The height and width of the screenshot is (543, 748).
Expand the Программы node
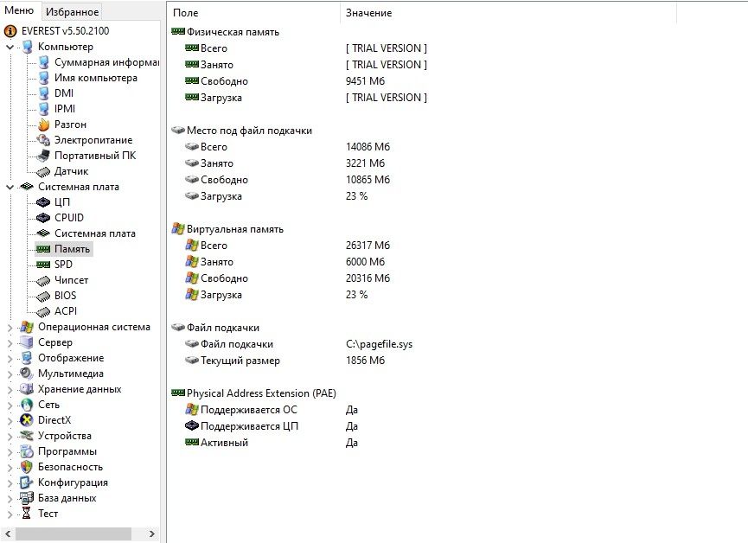click(10, 452)
